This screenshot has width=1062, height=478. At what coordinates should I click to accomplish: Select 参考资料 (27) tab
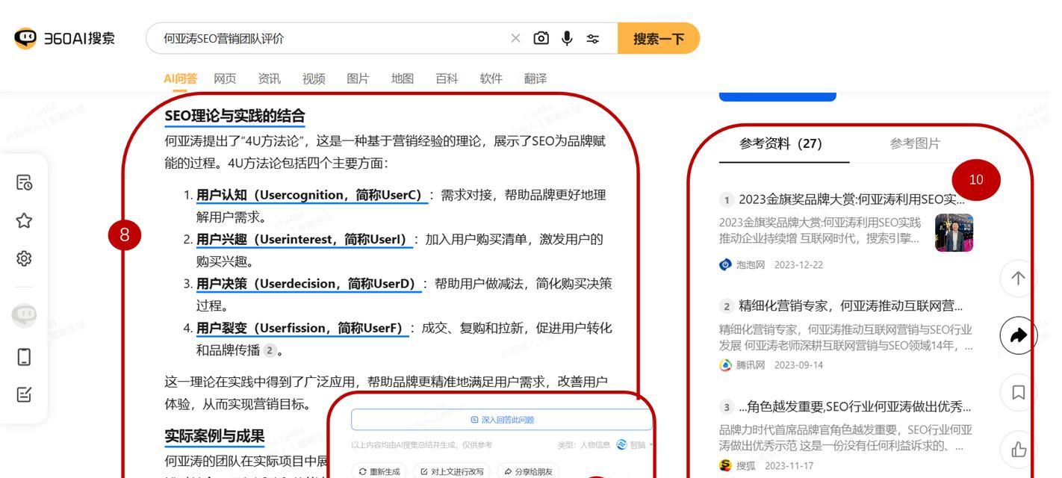[780, 143]
